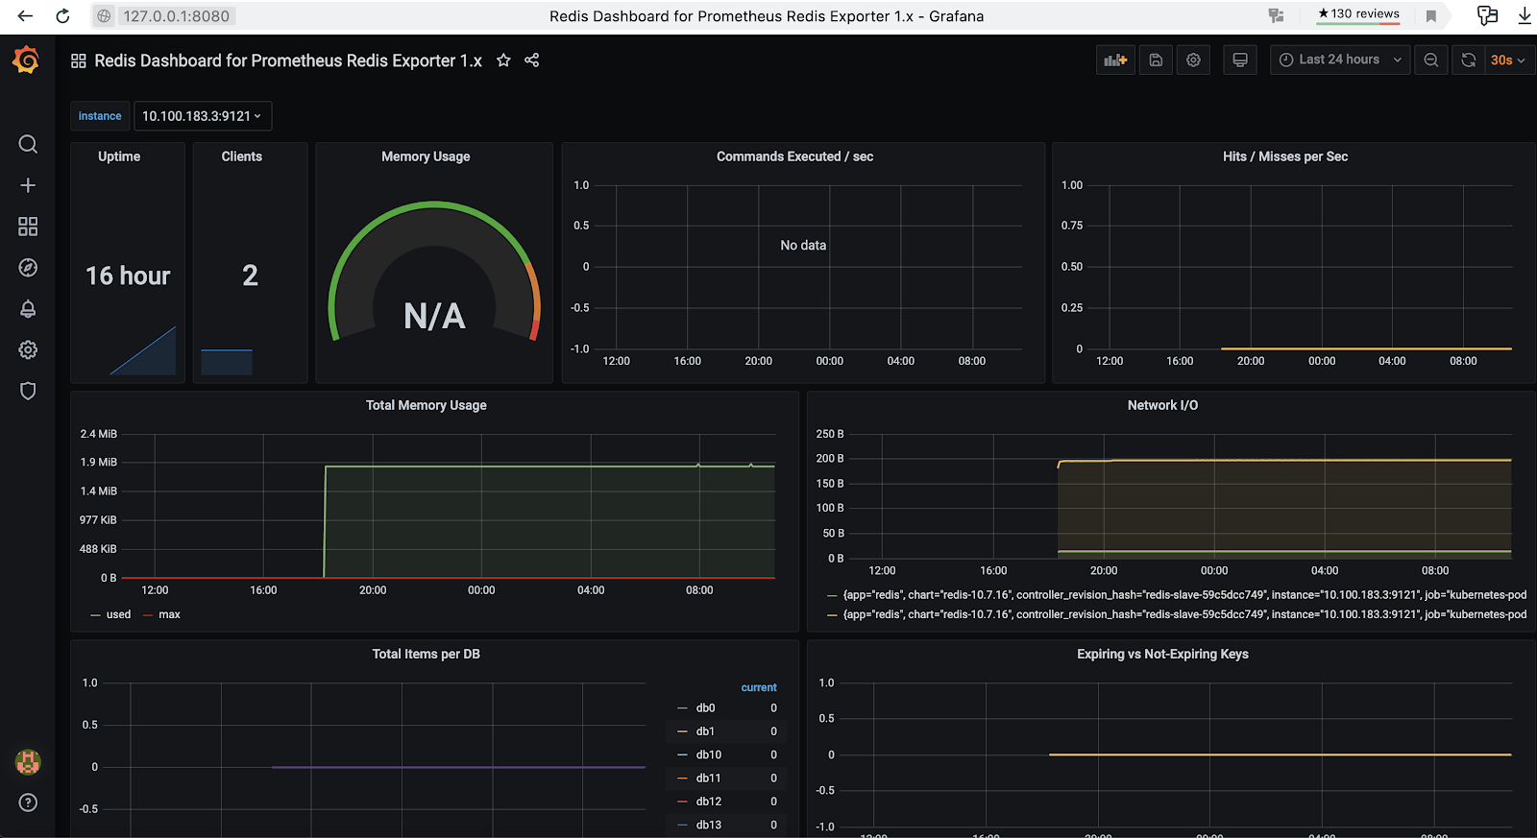This screenshot has height=838, width=1537.
Task: Click No data text in Commands panel
Action: (803, 246)
